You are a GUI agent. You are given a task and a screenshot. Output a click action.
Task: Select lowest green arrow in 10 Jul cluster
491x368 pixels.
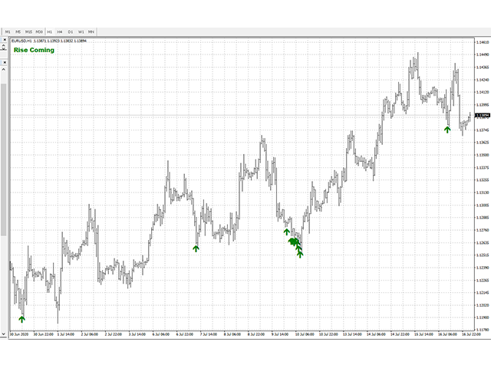click(x=300, y=255)
